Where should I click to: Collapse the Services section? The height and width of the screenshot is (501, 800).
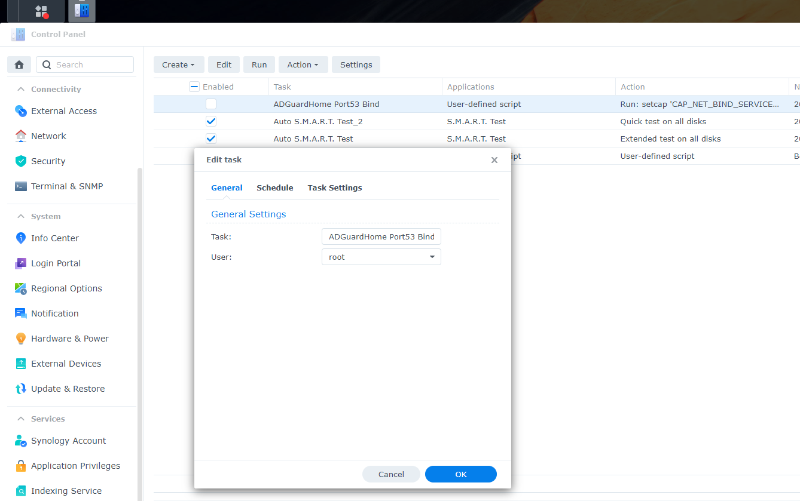21,419
